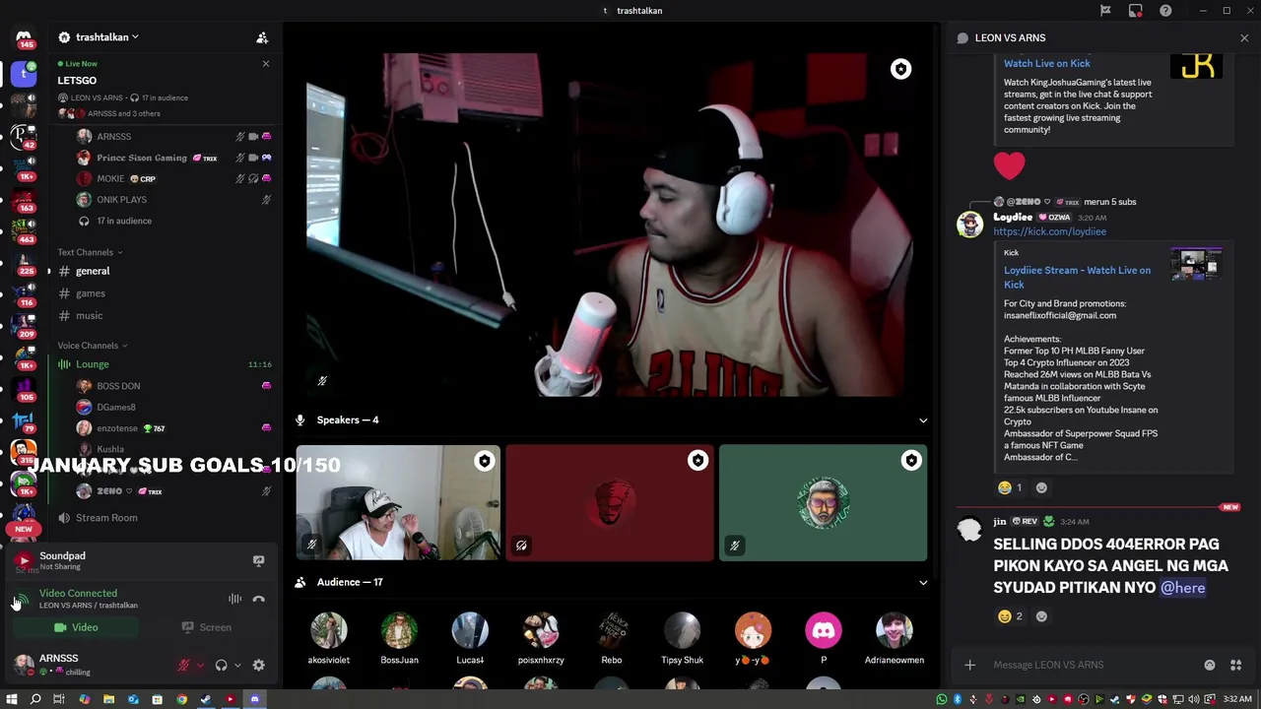Click the laughing emoji reaction with count 1

(x=1010, y=487)
